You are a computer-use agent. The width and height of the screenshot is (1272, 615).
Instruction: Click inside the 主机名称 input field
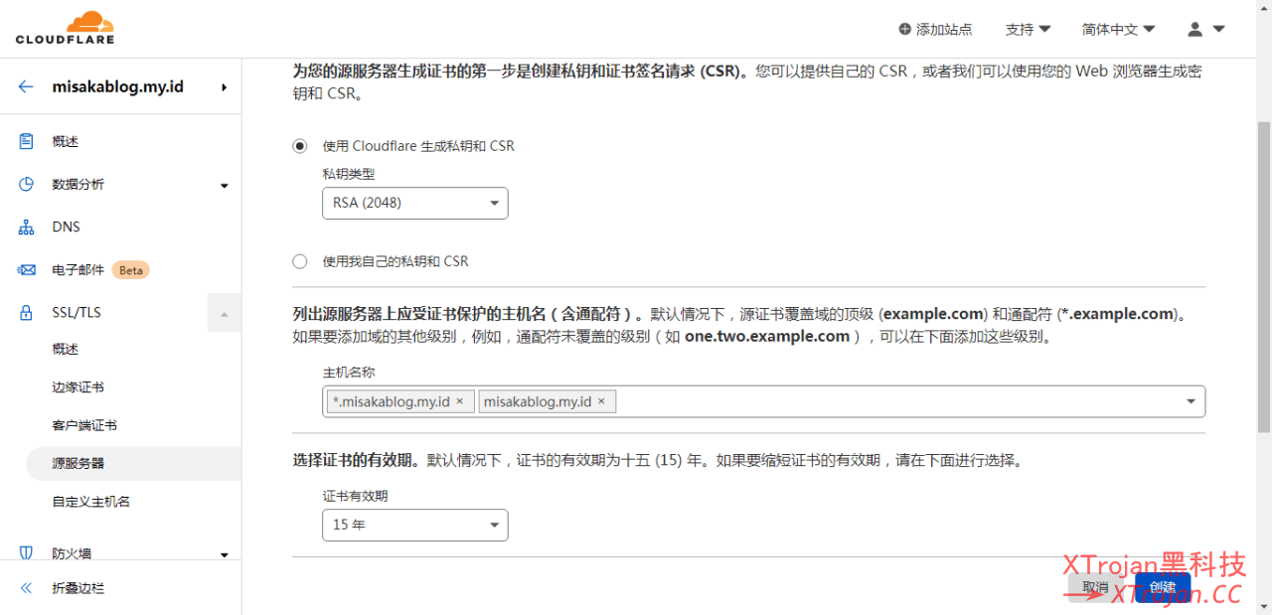894,401
